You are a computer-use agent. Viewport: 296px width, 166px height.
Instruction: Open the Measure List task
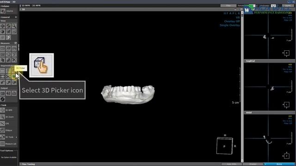pyautogui.click(x=8, y=144)
